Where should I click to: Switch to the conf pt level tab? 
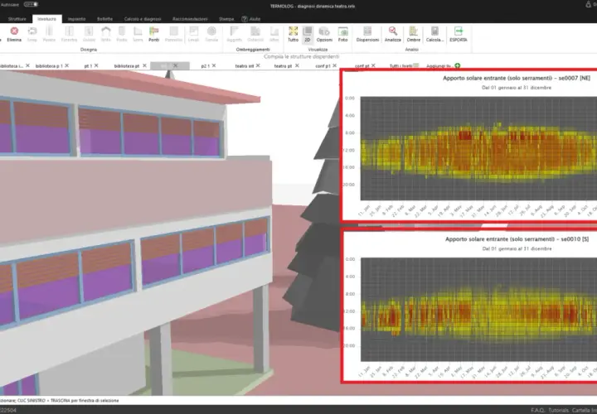point(362,65)
